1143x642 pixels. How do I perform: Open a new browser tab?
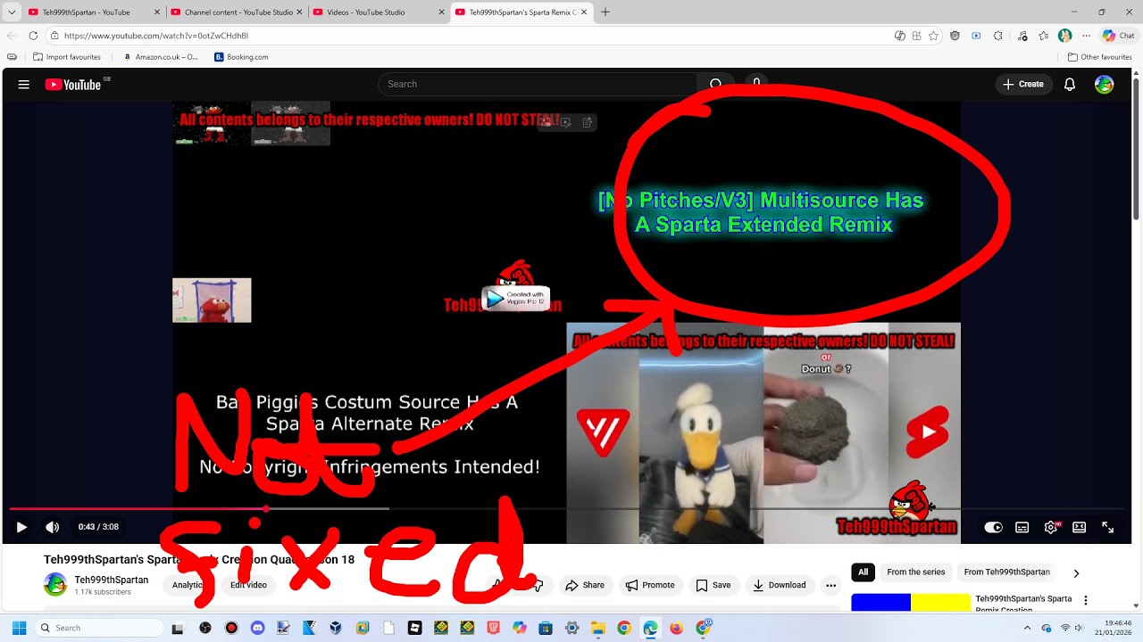(x=605, y=12)
